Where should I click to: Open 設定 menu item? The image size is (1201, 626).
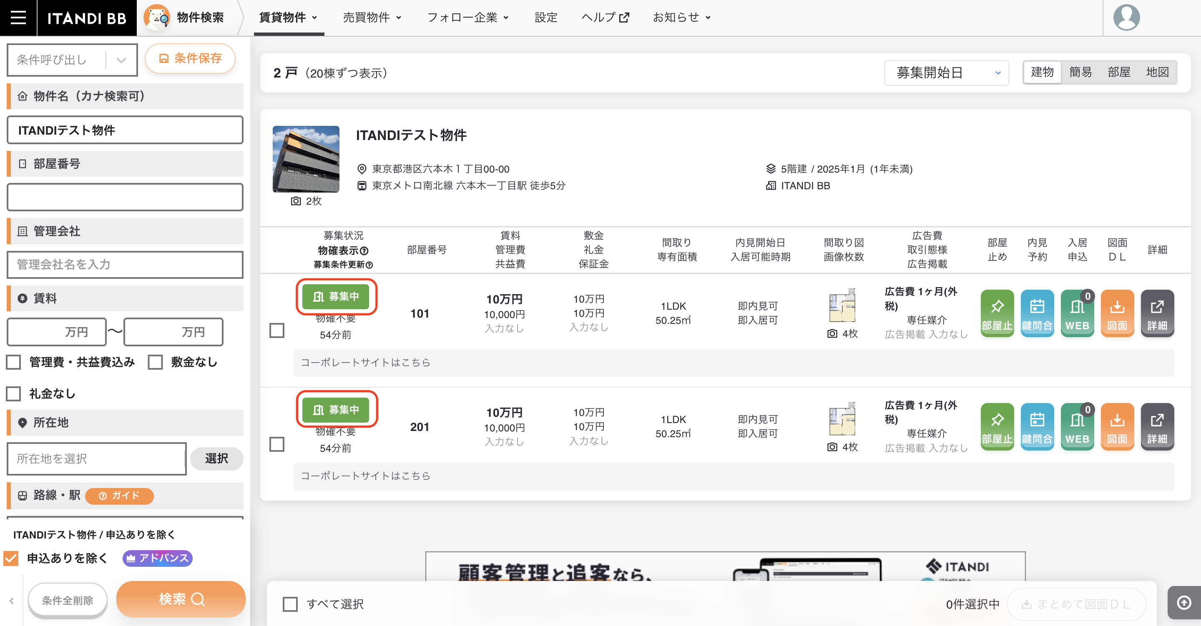pyautogui.click(x=546, y=18)
